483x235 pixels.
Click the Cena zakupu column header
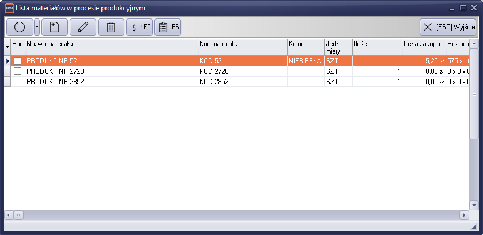coord(422,44)
